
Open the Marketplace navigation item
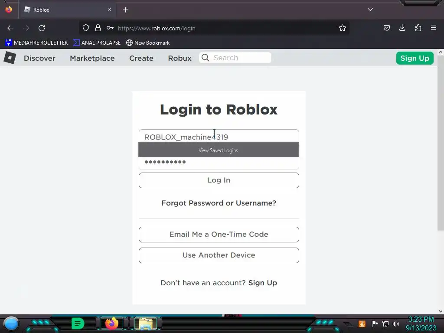click(x=92, y=58)
